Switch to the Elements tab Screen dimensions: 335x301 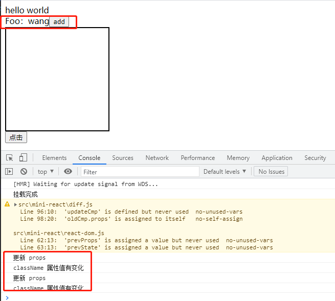(54, 158)
